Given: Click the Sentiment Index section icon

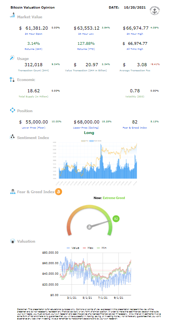Looking at the screenshot, I should point(12,137).
